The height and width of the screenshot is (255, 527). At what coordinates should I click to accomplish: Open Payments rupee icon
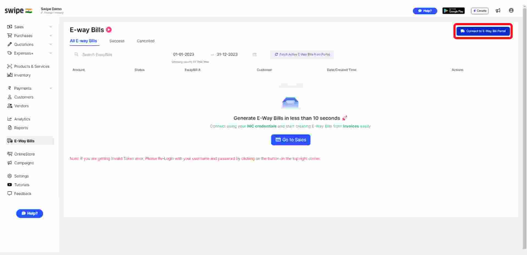pos(10,88)
